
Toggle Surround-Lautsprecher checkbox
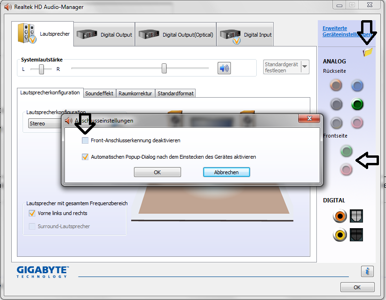tap(32, 226)
